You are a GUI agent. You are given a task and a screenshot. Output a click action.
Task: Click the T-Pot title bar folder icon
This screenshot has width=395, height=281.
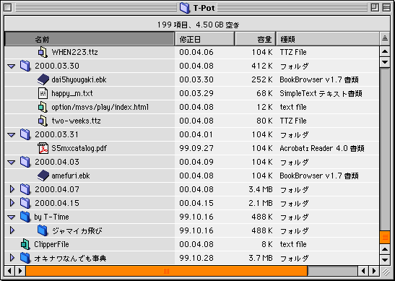coord(185,8)
